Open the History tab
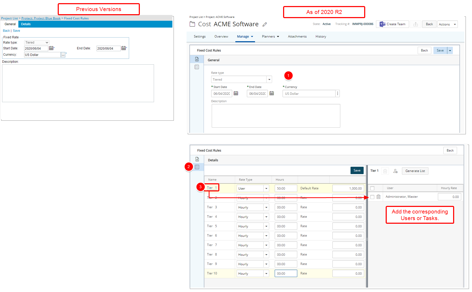 pos(321,36)
